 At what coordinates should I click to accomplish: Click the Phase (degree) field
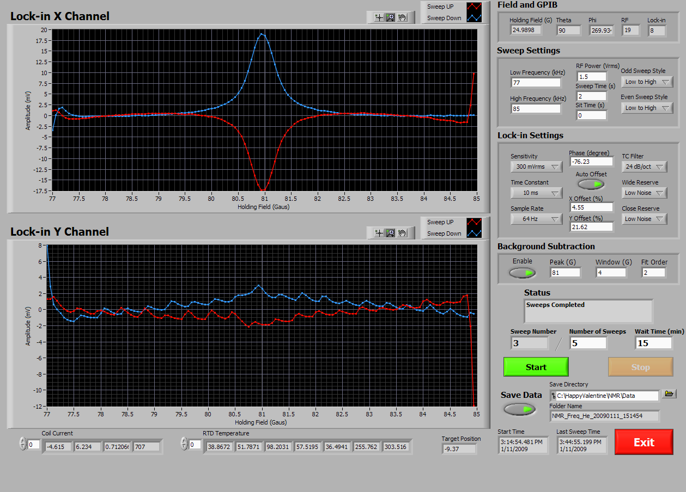pos(591,162)
